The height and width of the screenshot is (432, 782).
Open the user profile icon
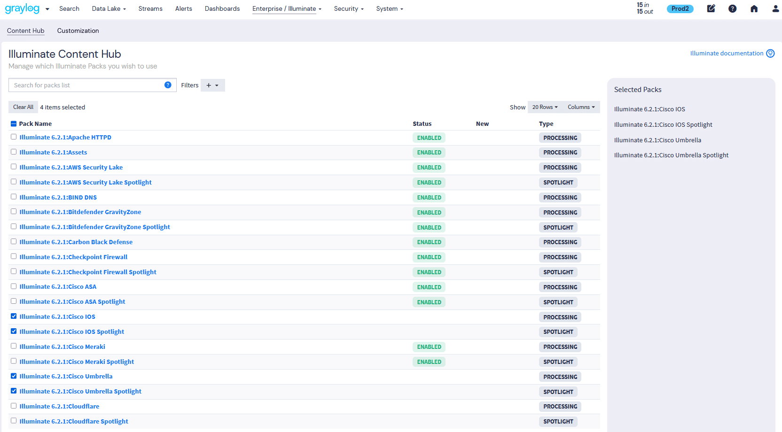click(775, 8)
